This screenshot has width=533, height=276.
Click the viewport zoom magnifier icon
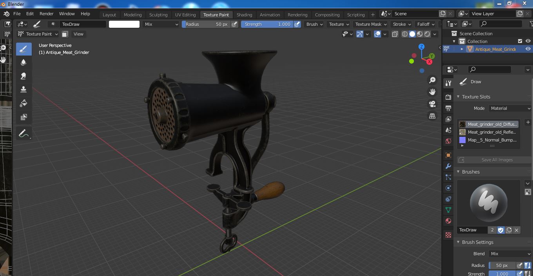[432, 80]
